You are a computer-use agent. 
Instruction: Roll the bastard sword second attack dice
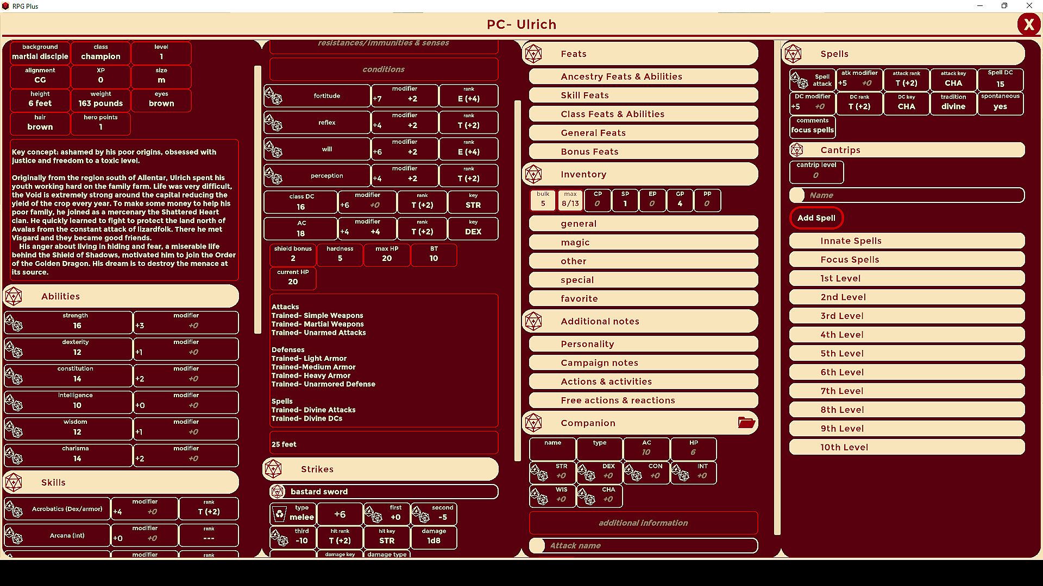(x=420, y=514)
